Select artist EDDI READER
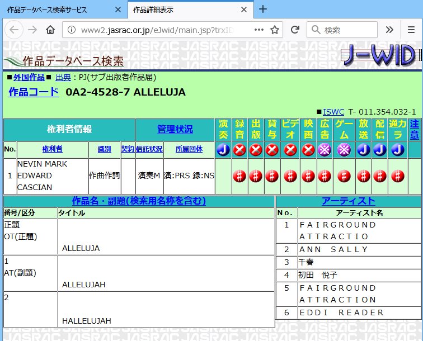The height and width of the screenshot is (341, 423). click(341, 312)
